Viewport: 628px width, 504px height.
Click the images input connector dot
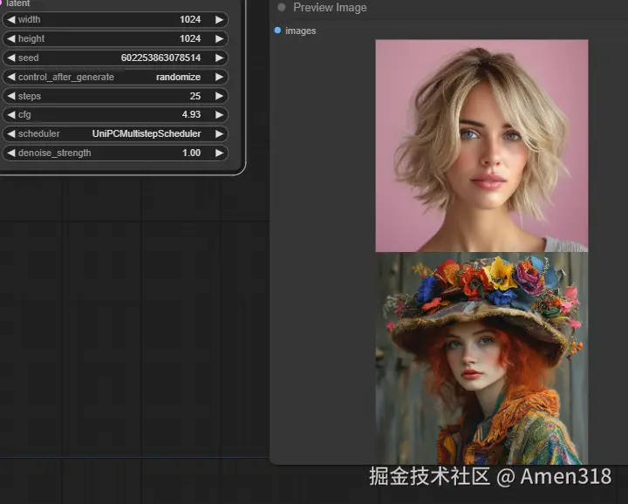[277, 31]
